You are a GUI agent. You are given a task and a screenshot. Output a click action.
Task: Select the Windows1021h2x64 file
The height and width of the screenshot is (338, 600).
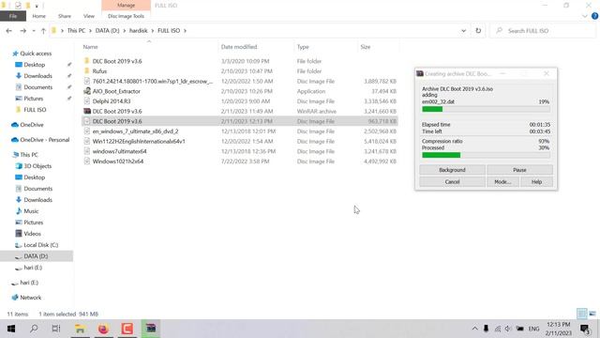coord(118,161)
